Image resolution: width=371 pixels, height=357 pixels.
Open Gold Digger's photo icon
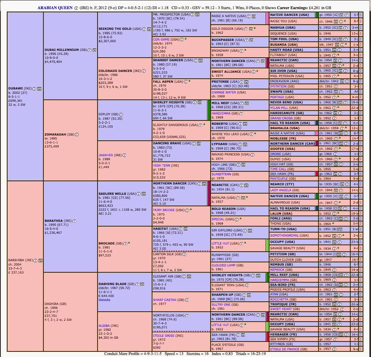click(x=251, y=29)
